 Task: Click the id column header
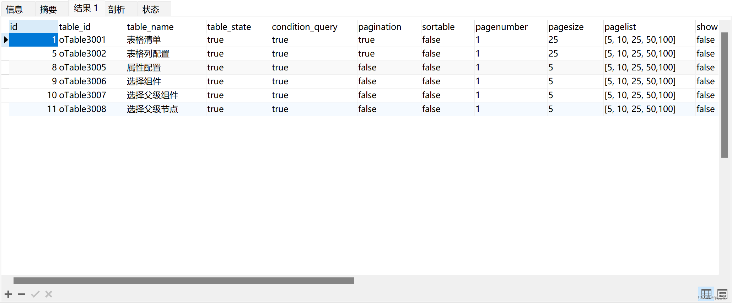click(x=33, y=27)
